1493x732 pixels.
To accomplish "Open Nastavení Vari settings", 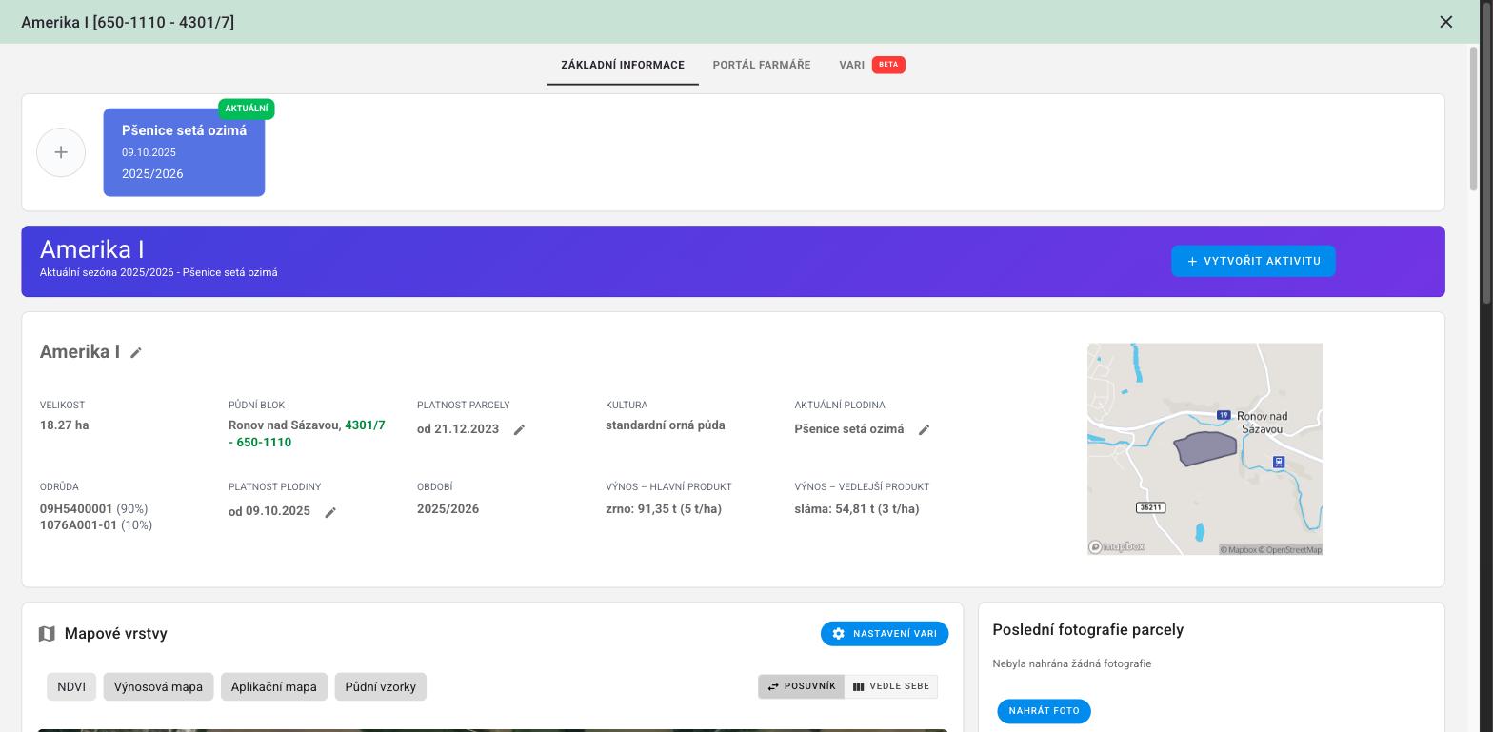I will click(x=885, y=634).
